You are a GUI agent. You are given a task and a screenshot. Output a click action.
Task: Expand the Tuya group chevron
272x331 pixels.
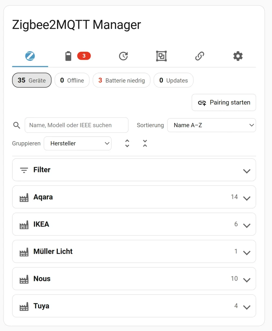tap(247, 307)
